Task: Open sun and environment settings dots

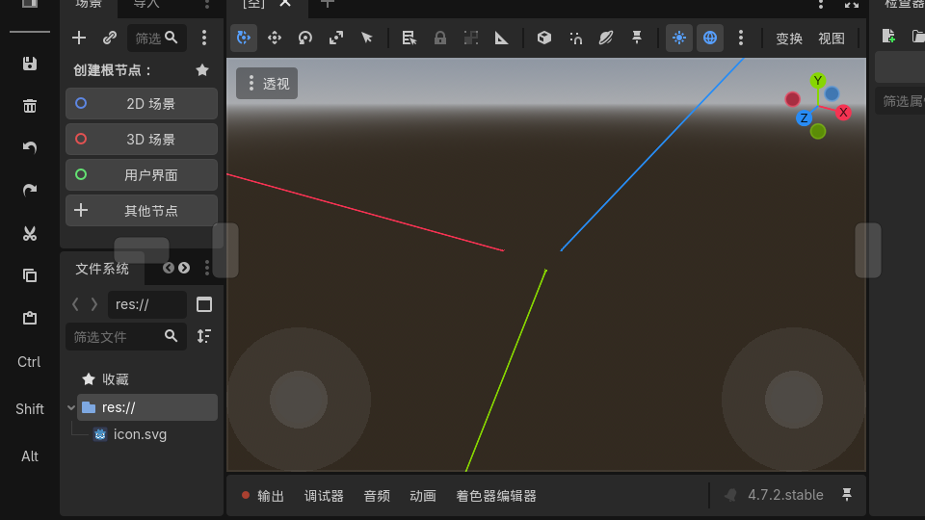Action: click(741, 38)
